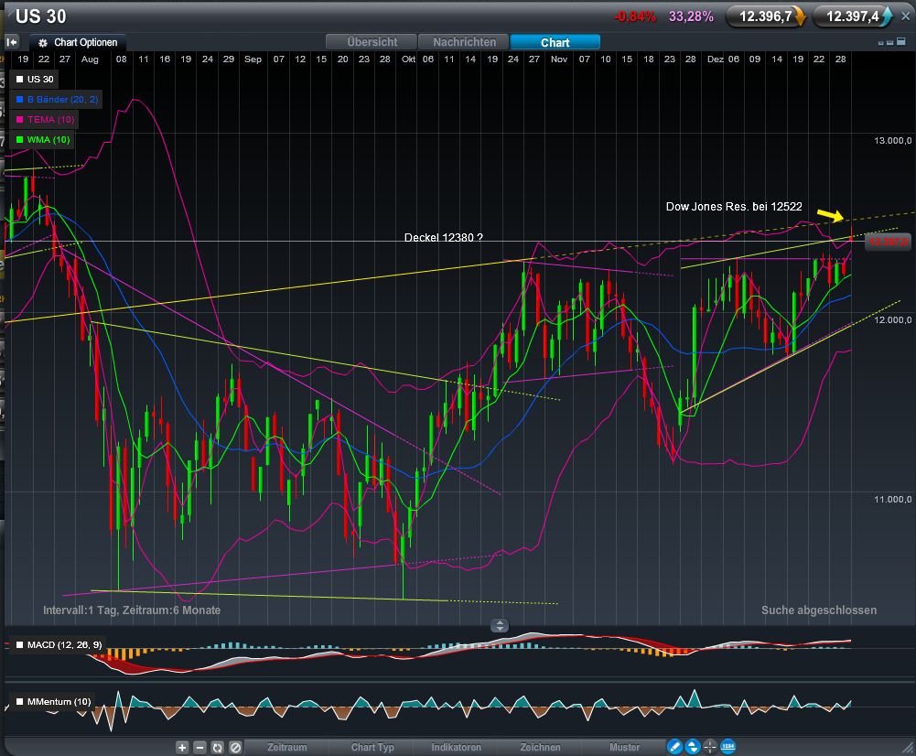Clear drawings with the crossed-circle icon
The image size is (916, 756).
(x=232, y=747)
